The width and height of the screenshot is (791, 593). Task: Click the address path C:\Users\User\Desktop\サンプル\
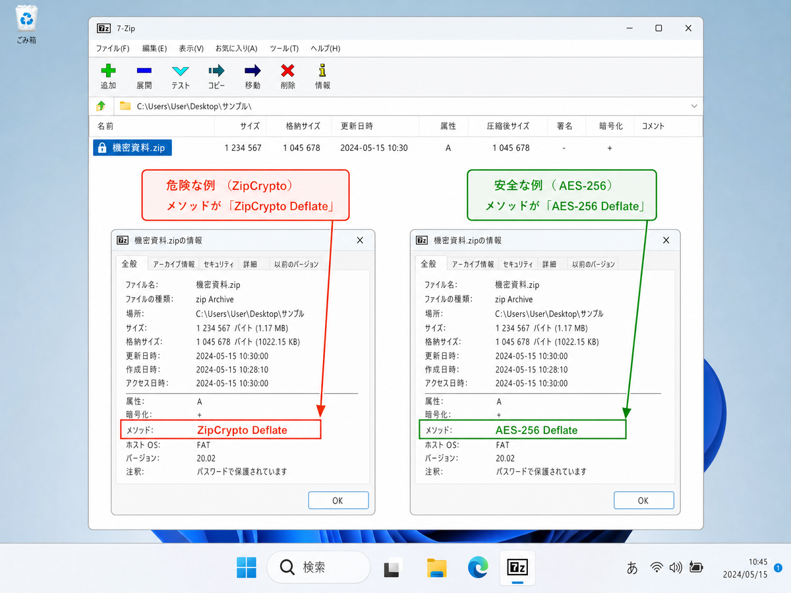(x=194, y=106)
